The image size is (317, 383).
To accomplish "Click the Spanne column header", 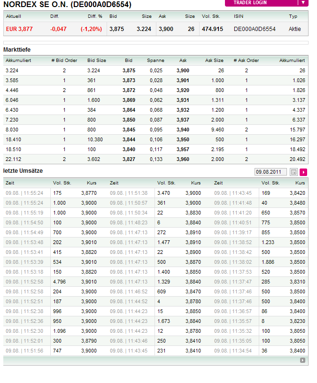I will (x=155, y=61).
